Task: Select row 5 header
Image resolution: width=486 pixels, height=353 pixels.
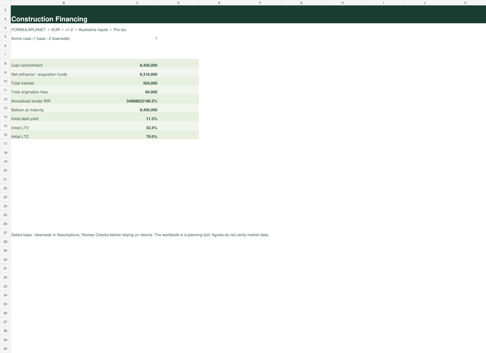Action: pyautogui.click(x=5, y=37)
